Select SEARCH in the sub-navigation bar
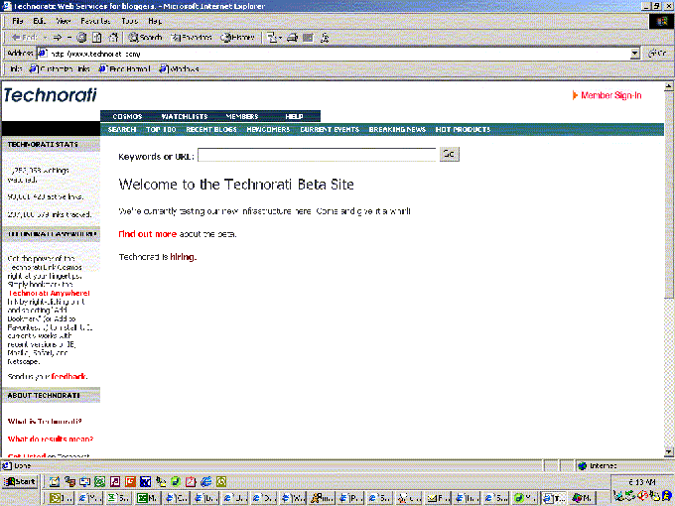675x506 pixels. [x=122, y=130]
